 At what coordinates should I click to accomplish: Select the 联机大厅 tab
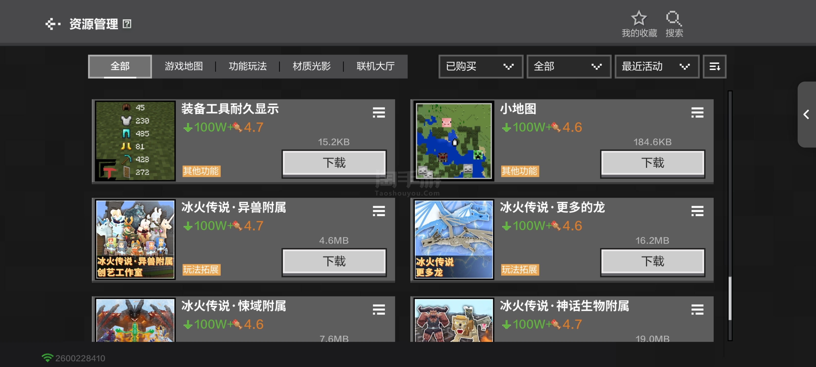click(x=376, y=67)
